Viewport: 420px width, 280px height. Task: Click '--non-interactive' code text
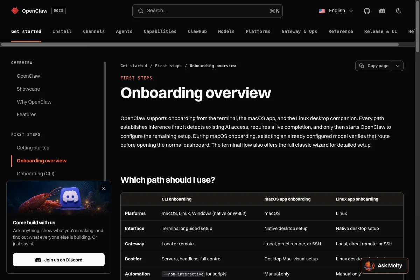pos(183,274)
